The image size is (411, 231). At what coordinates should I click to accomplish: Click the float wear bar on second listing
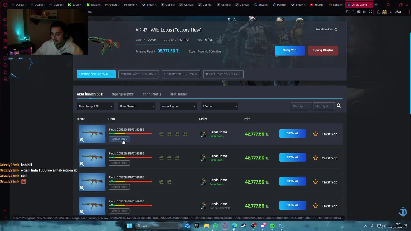(x=130, y=158)
